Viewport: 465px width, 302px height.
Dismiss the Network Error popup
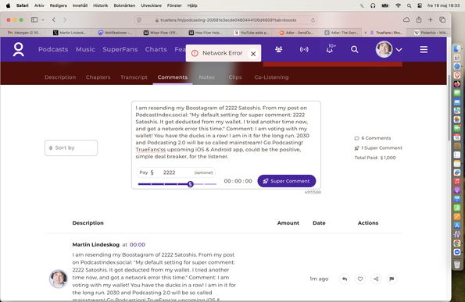tap(253, 54)
